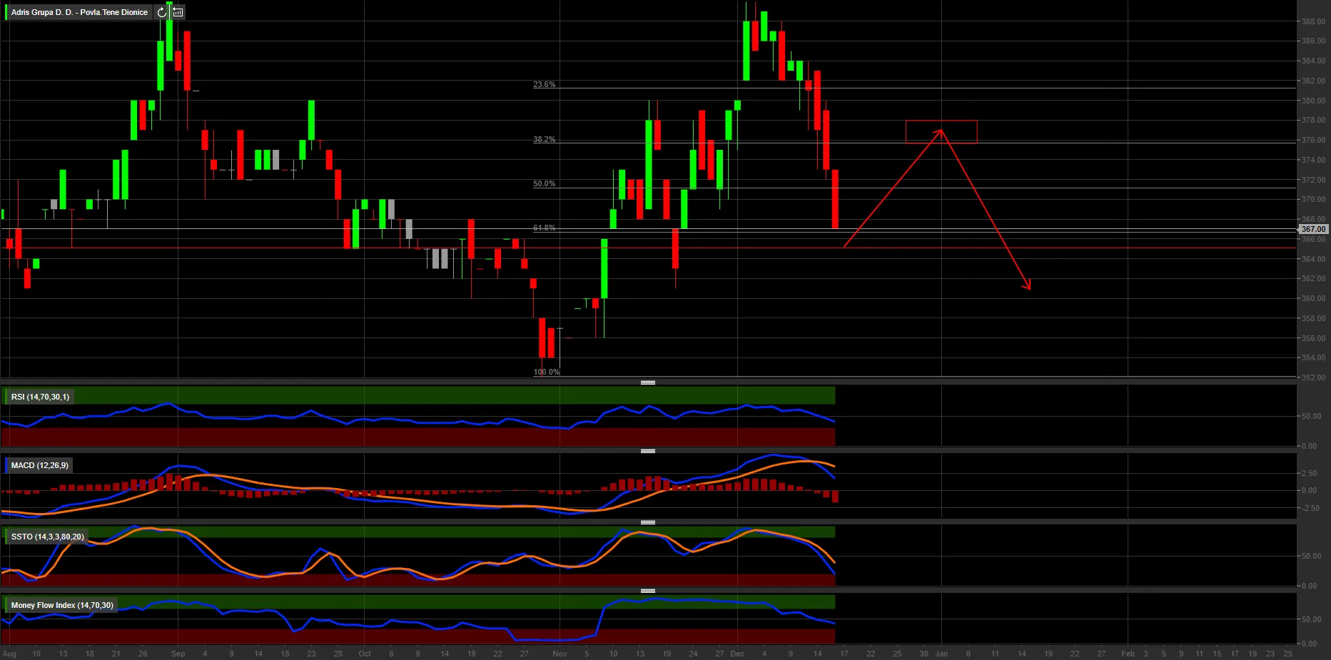The height and width of the screenshot is (660, 1331).
Task: Click the refresh chart icon
Action: coord(162,12)
